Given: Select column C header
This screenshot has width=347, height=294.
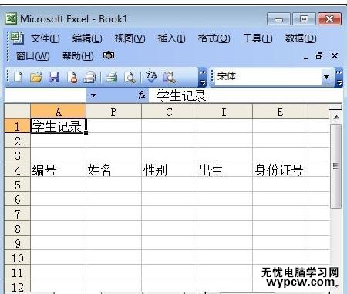Looking at the screenshot, I should tap(169, 112).
